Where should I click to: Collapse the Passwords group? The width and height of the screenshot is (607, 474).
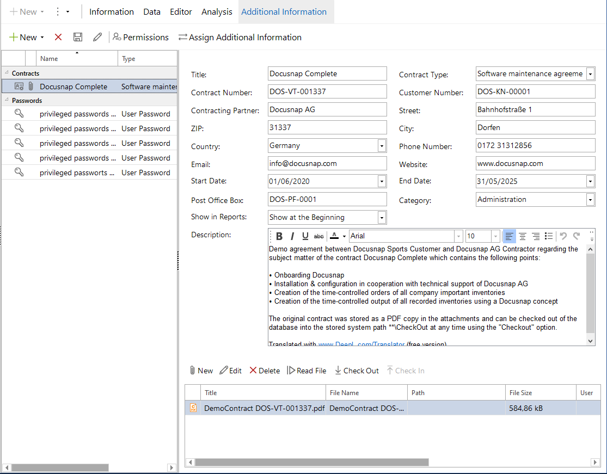7,100
